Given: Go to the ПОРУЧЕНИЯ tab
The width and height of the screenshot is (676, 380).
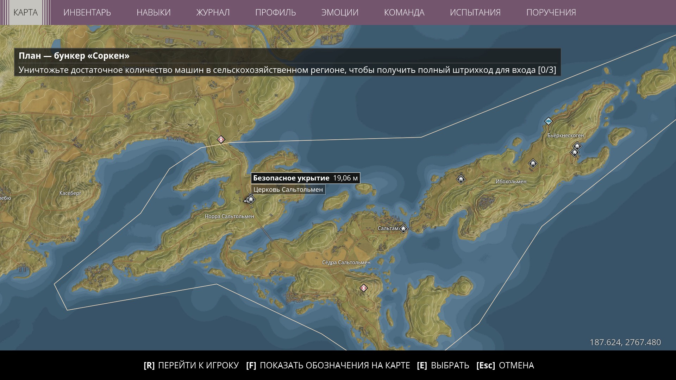Looking at the screenshot, I should pyautogui.click(x=551, y=12).
